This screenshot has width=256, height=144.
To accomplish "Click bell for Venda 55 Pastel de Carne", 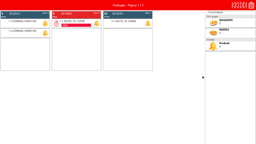I will click(x=148, y=23).
